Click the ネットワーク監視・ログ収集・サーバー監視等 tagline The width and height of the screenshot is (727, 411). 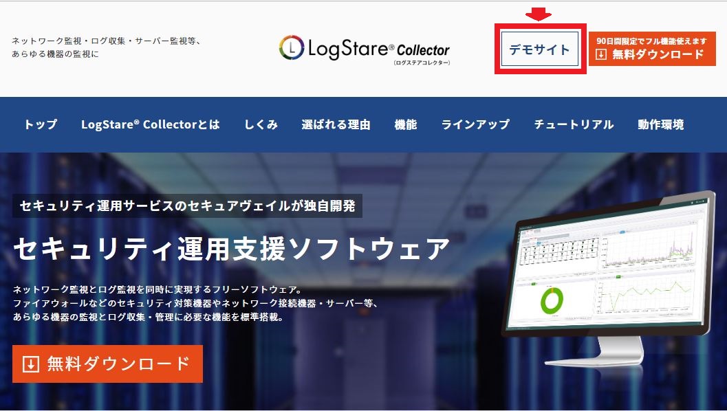click(x=106, y=41)
